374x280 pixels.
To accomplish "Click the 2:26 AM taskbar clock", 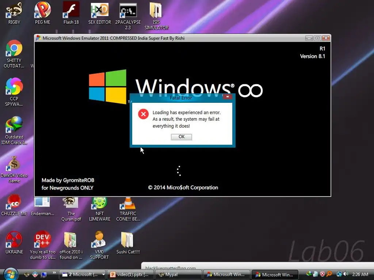I will click(x=360, y=274).
